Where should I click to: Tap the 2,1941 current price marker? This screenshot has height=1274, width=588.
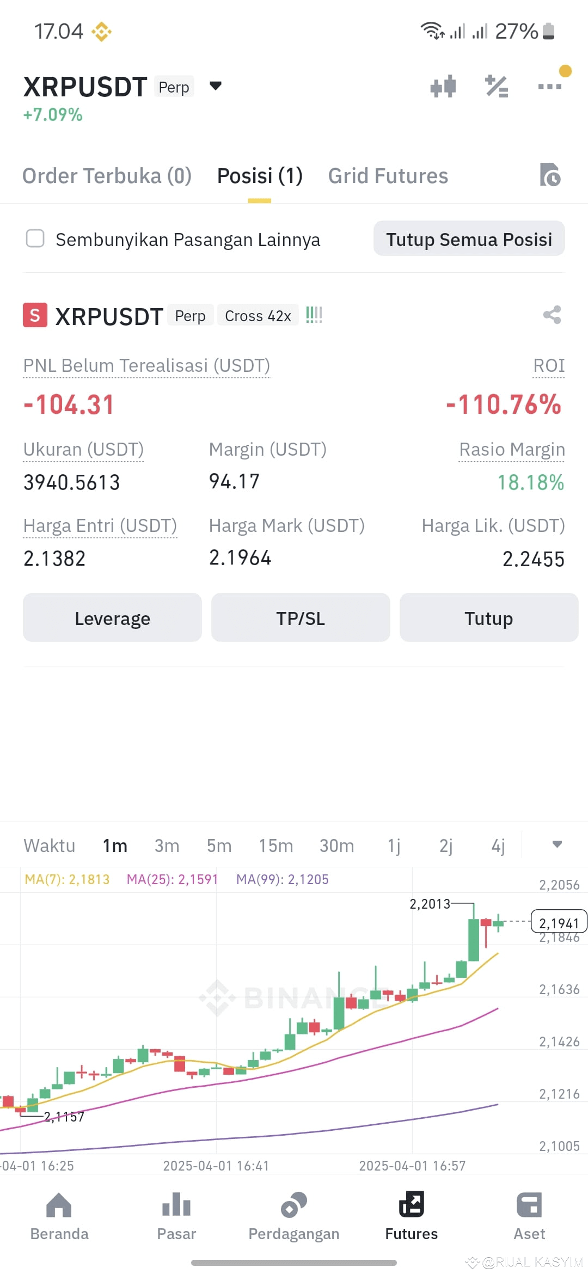(559, 922)
